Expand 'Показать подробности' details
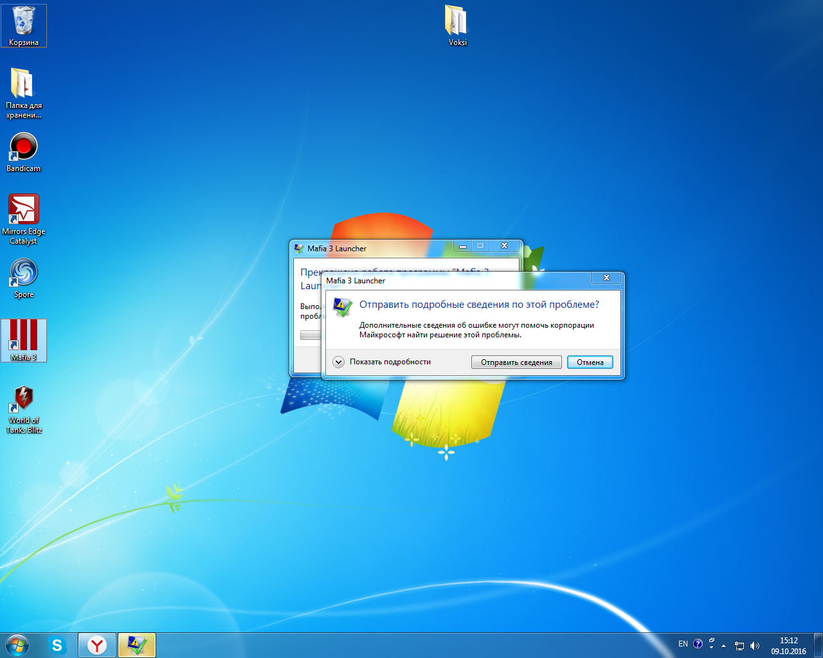Screen dimensions: 823x658 pyautogui.click(x=382, y=362)
